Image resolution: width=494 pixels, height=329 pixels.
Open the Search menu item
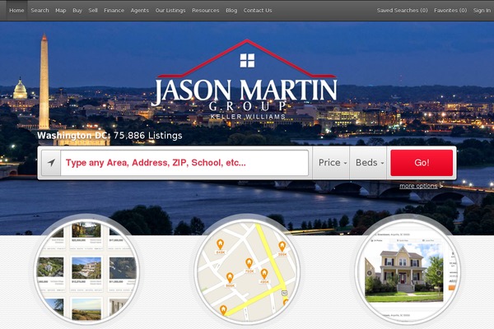pyautogui.click(x=40, y=11)
